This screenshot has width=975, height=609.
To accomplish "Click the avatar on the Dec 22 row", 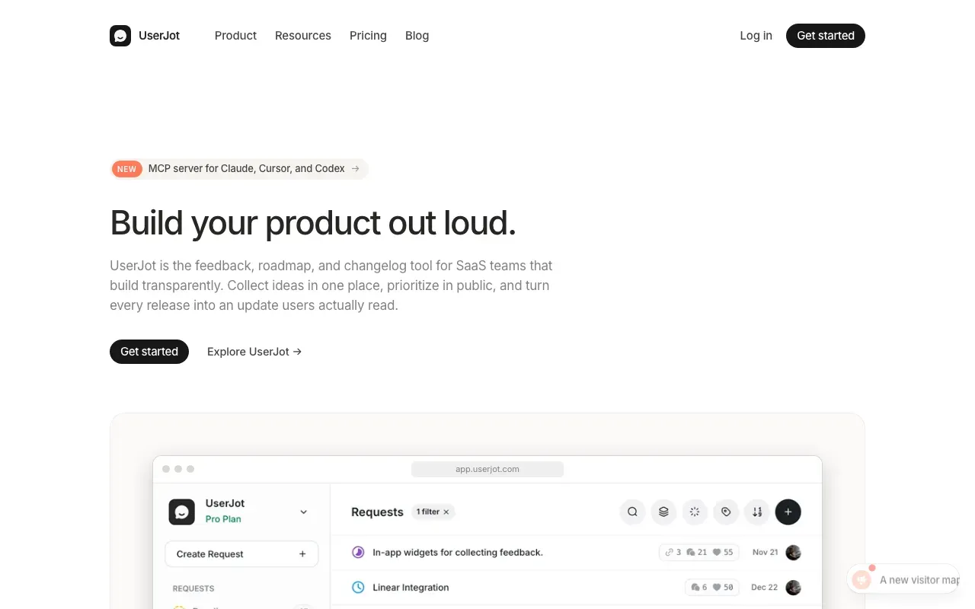I will [x=794, y=588].
